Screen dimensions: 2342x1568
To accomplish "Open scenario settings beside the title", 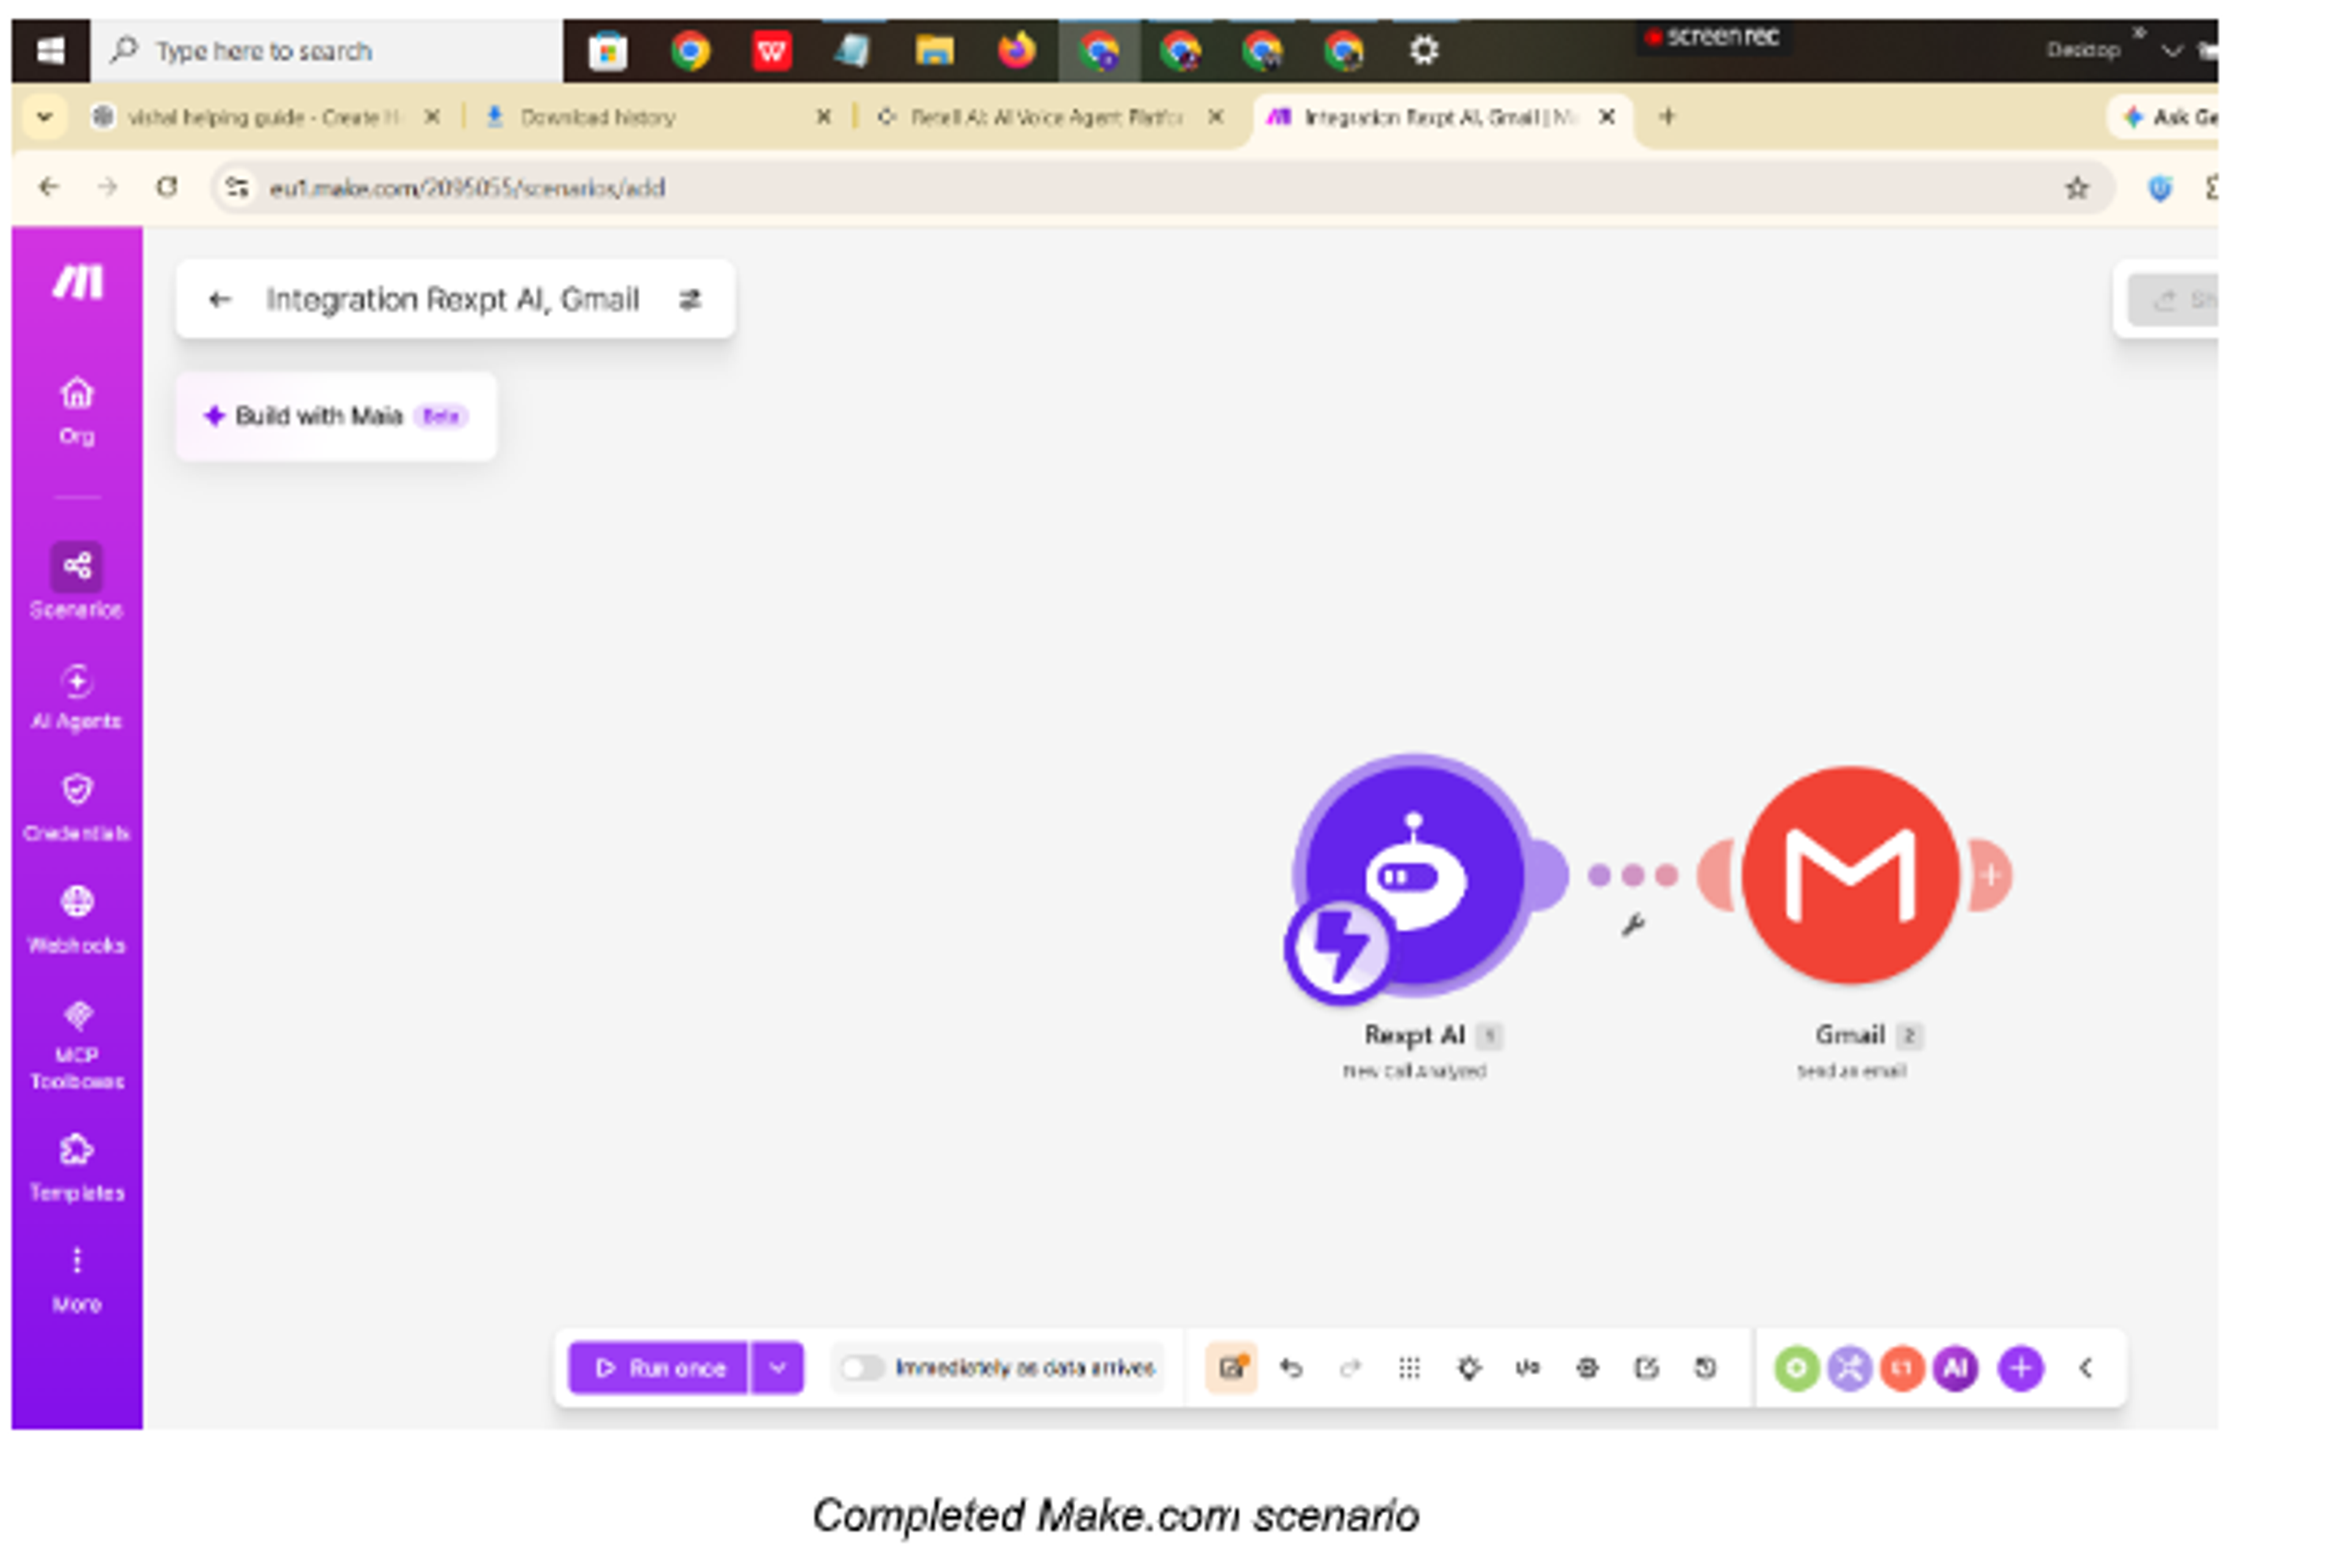I will [x=690, y=299].
